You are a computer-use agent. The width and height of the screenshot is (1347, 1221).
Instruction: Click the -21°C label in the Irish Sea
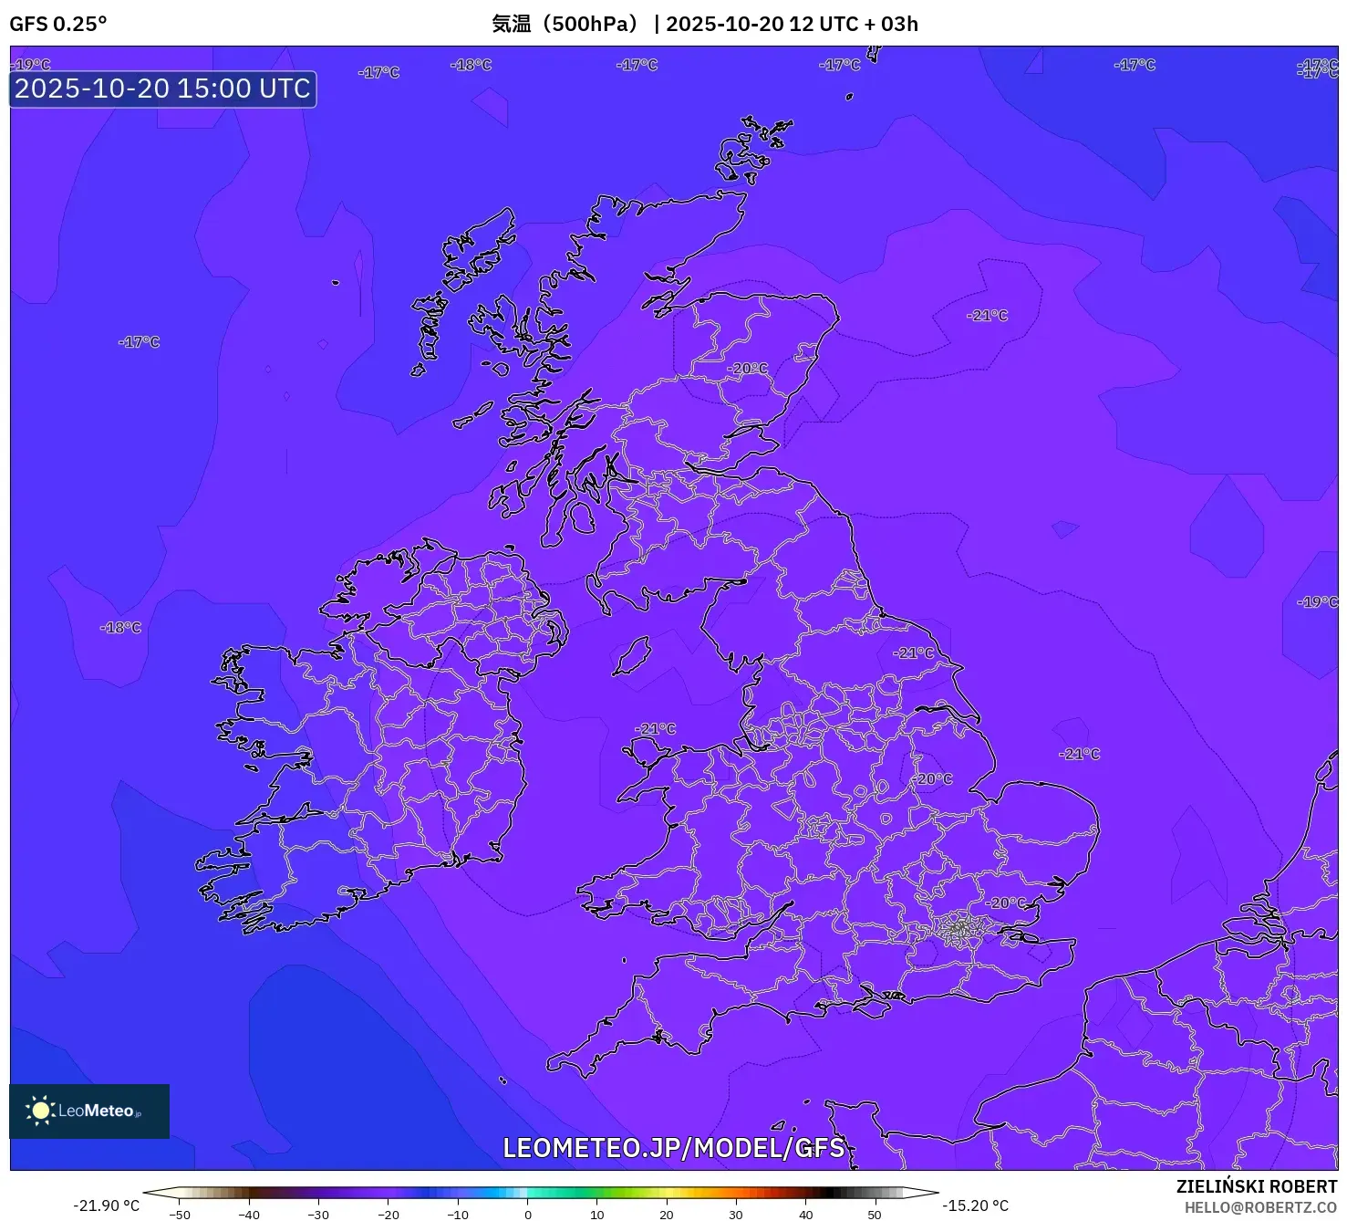pos(656,729)
